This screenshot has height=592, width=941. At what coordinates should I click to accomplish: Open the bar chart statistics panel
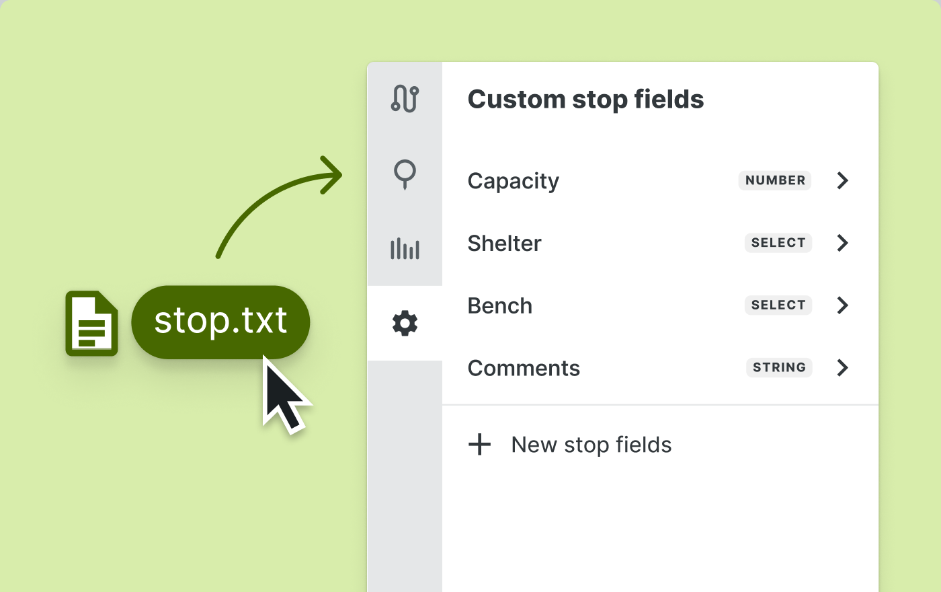tap(405, 248)
